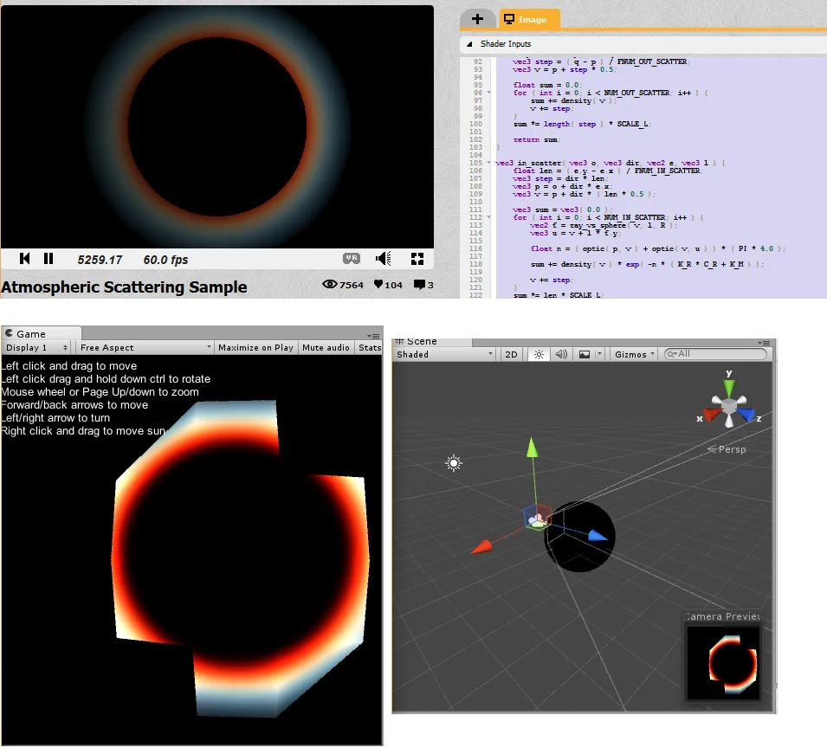Open the comments via the speech bubble icon
Image resolution: width=827 pixels, height=754 pixels.
419,285
